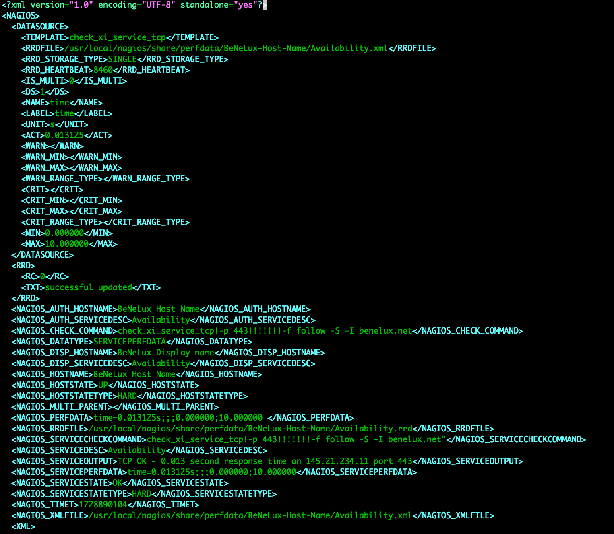Select the MIN value 0.000000
614x534 pixels.
pos(64,233)
